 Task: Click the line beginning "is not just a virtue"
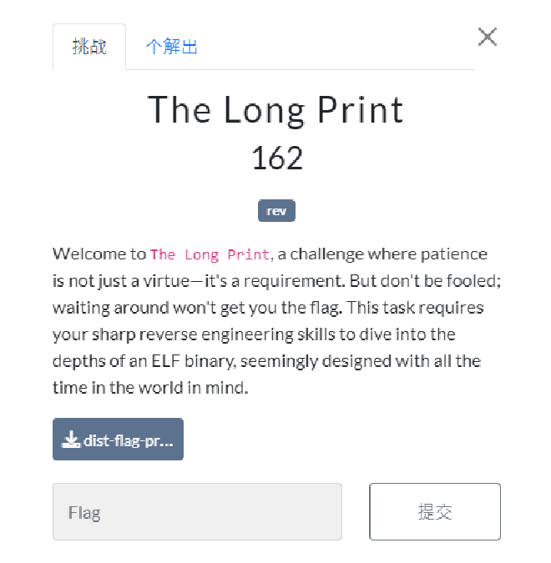(x=277, y=281)
